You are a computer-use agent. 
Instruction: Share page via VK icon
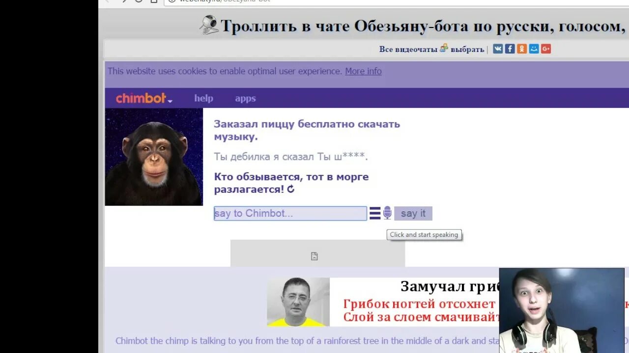498,49
